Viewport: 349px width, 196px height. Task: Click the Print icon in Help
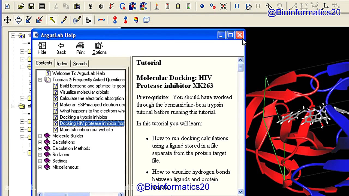[80, 48]
